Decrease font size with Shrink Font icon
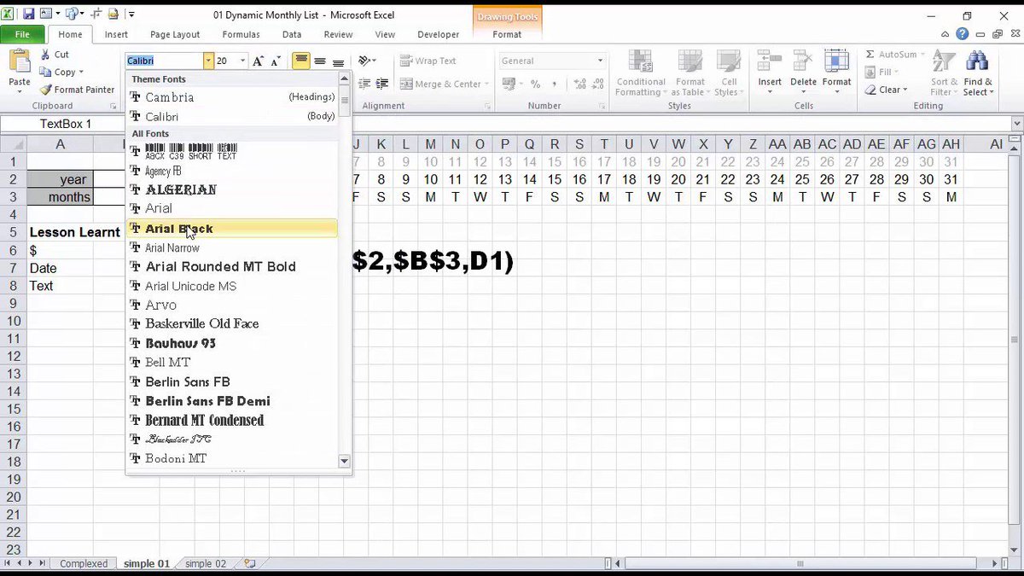The image size is (1024, 576). coord(275,61)
